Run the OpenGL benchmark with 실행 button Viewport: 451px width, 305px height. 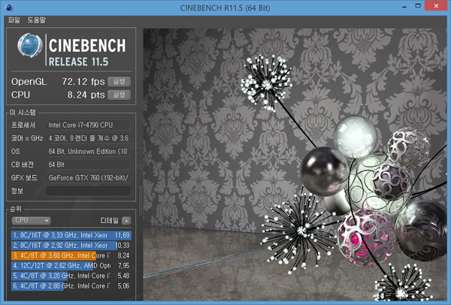119,82
